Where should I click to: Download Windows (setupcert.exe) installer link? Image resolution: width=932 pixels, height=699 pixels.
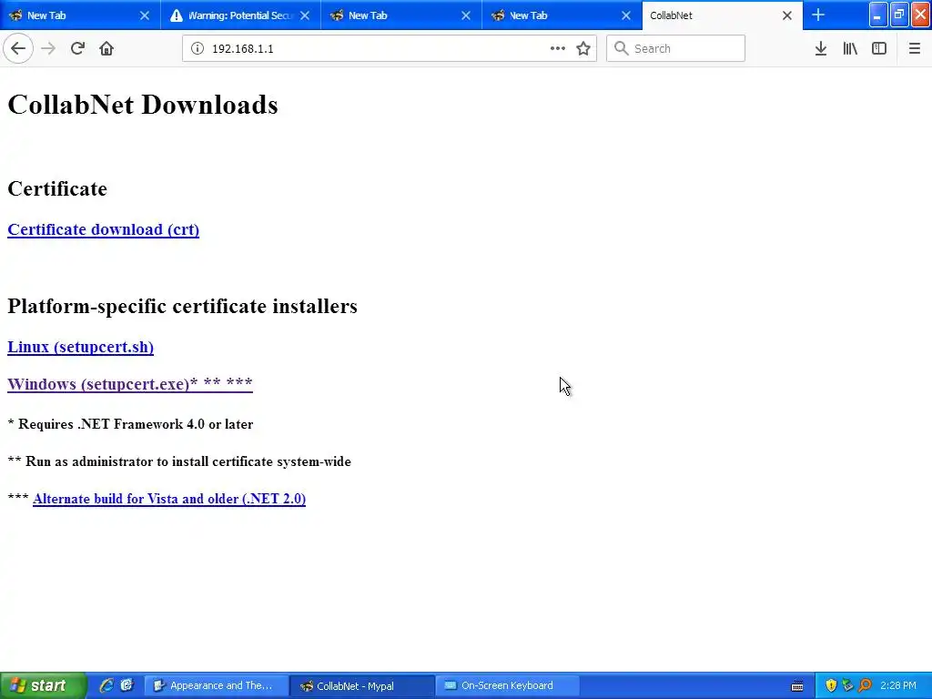pyautogui.click(x=130, y=384)
